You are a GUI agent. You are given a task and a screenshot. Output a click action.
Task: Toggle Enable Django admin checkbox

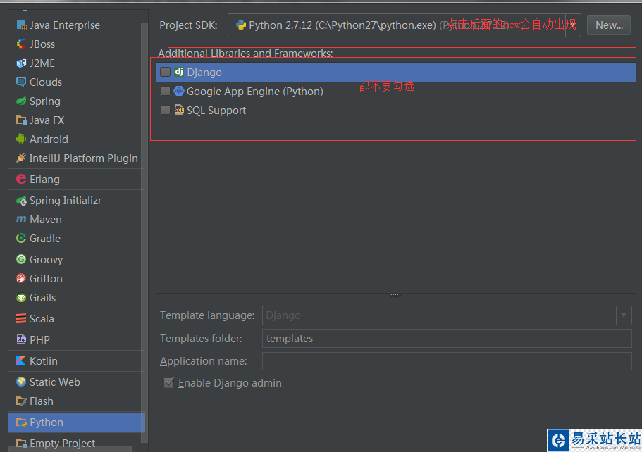pyautogui.click(x=168, y=382)
